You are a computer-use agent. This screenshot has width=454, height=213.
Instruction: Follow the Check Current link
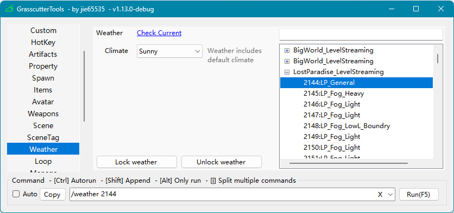pos(159,33)
